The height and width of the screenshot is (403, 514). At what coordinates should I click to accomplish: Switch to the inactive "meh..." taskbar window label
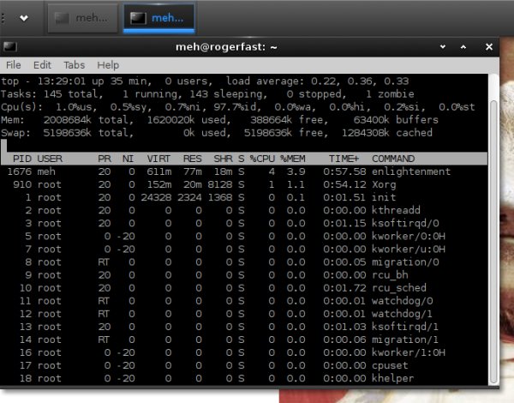click(92, 17)
